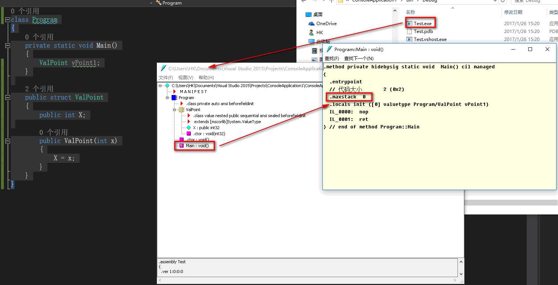
Task: Open 帮助(H) menu in ILDASM window
Action: click(206, 78)
